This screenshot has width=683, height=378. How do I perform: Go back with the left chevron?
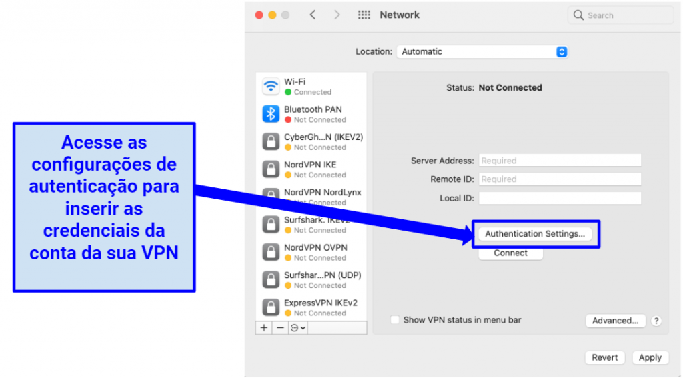point(313,15)
